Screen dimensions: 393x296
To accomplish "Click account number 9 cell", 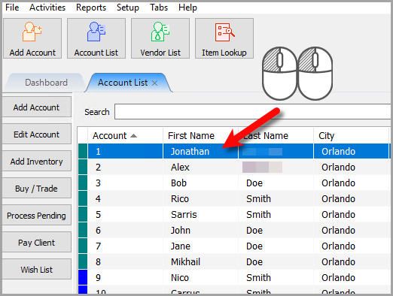I will (125, 277).
